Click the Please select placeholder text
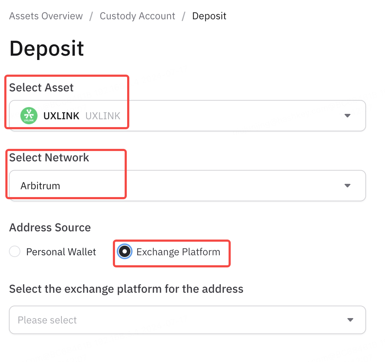Screen dimensions: 385x362 47,320
